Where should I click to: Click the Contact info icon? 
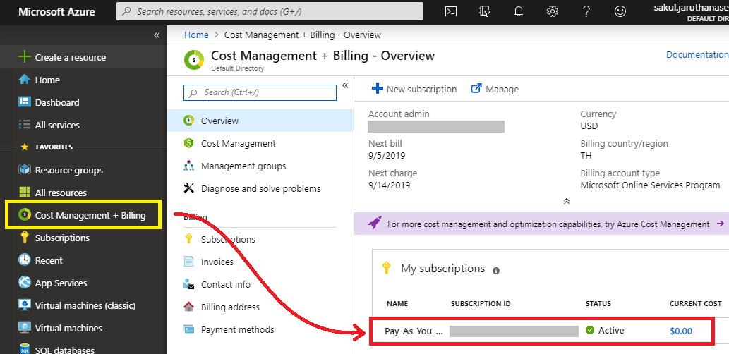(x=188, y=284)
